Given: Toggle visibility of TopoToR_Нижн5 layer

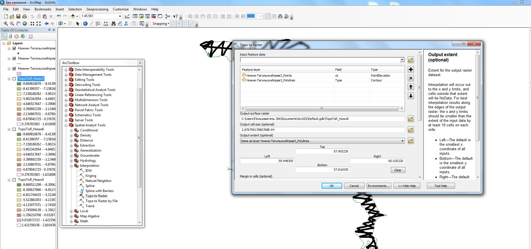Looking at the screenshot, I should tap(14, 180).
